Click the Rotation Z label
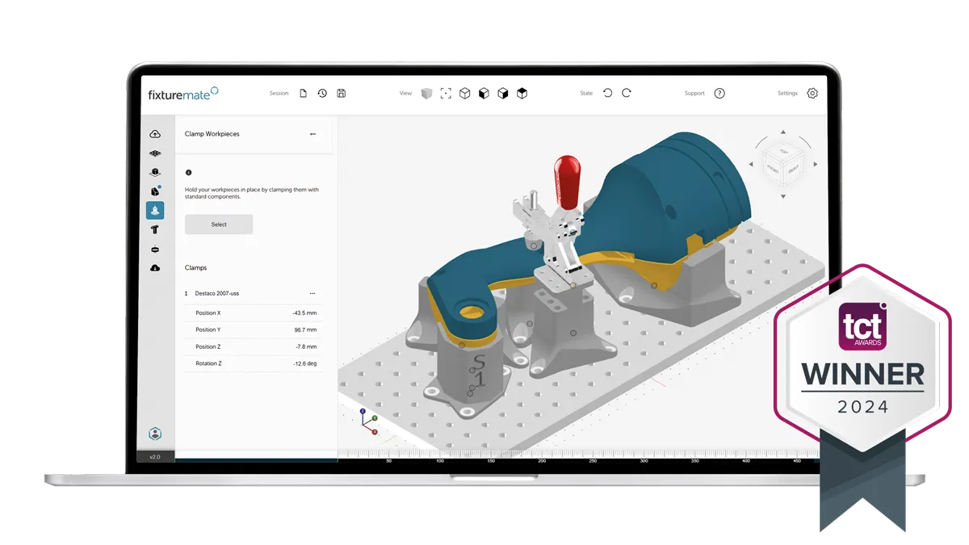The width and height of the screenshot is (969, 545). pos(208,364)
